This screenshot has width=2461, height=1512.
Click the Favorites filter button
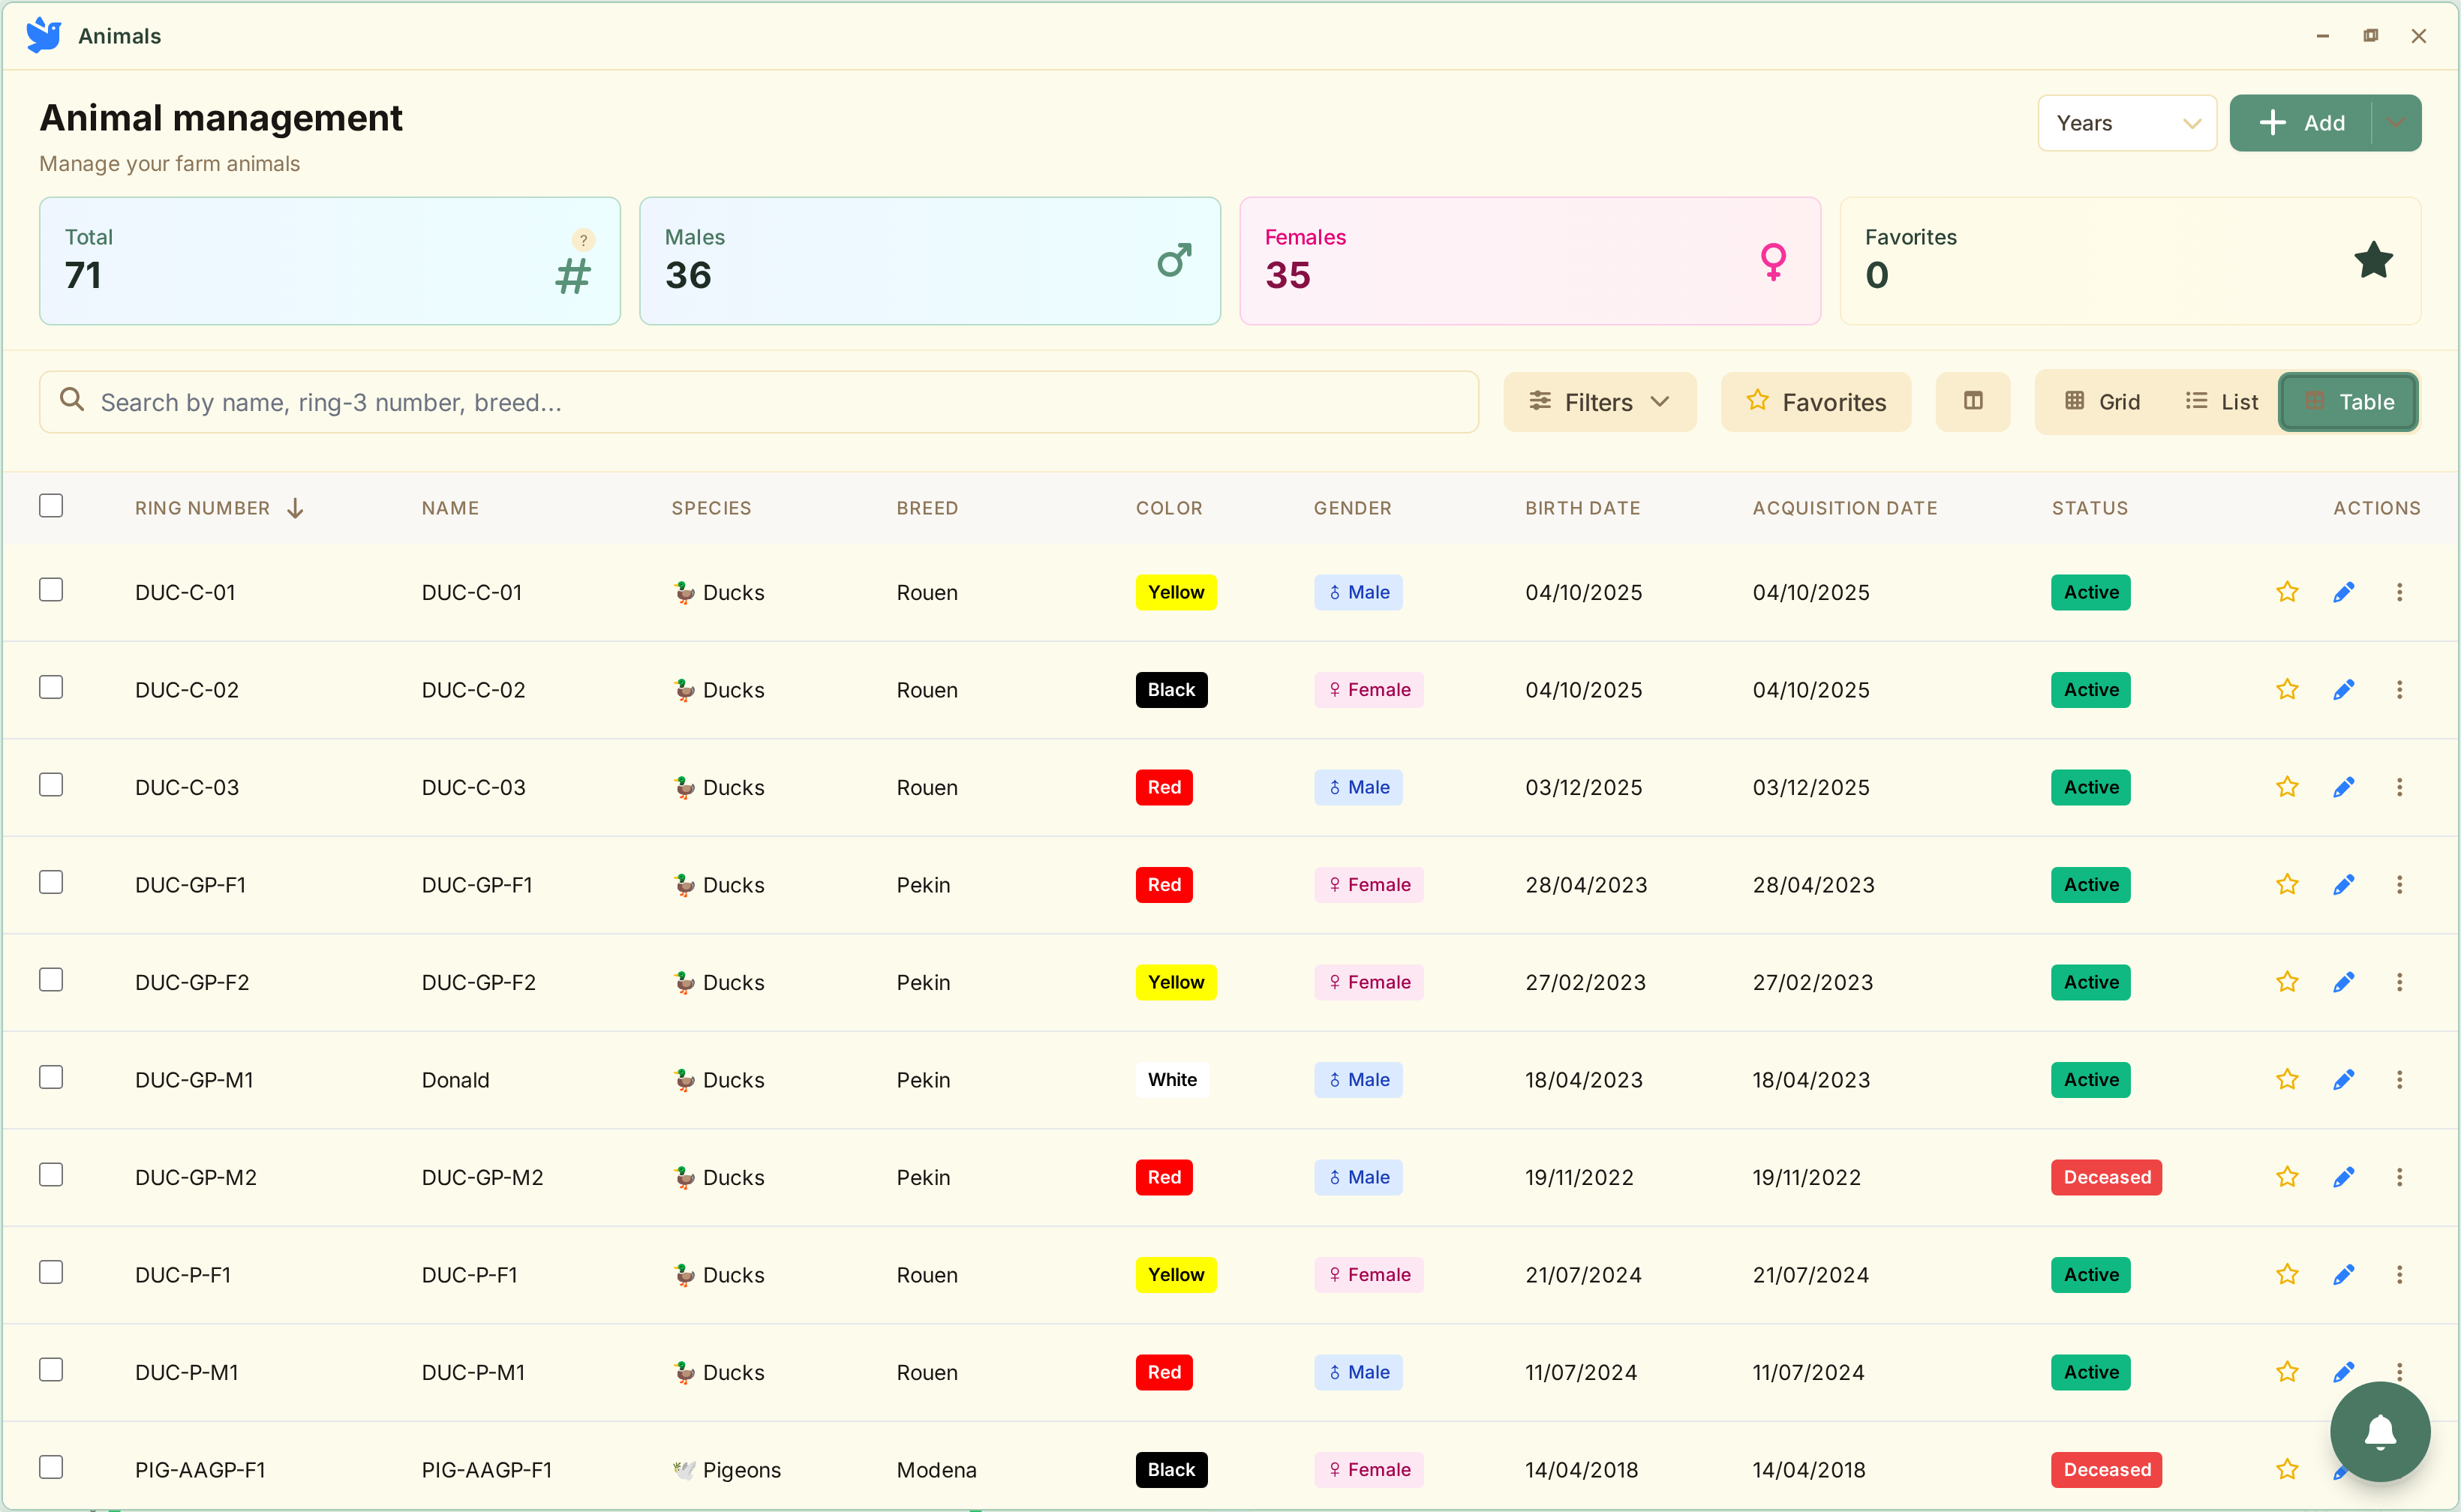1816,402
